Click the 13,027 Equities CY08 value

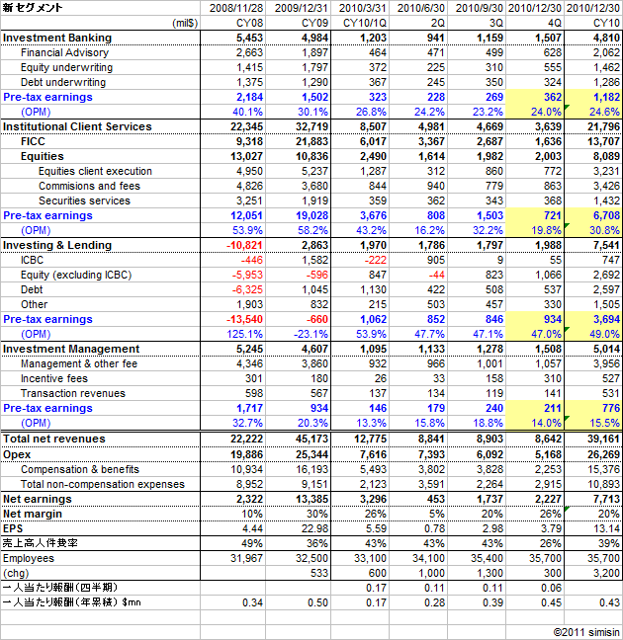click(x=246, y=156)
